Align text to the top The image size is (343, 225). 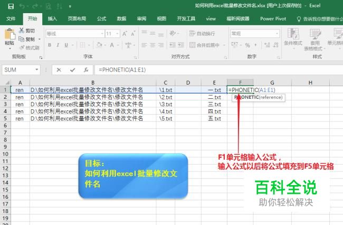[x=144, y=33]
